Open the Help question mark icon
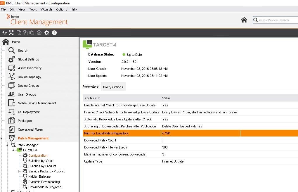Image resolution: width=298 pixels, height=192 pixels. click(54, 33)
